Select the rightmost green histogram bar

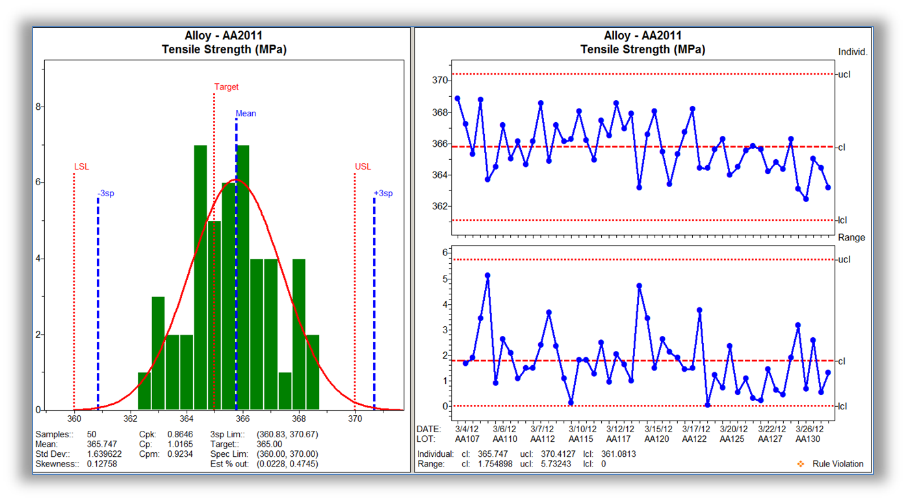(313, 373)
